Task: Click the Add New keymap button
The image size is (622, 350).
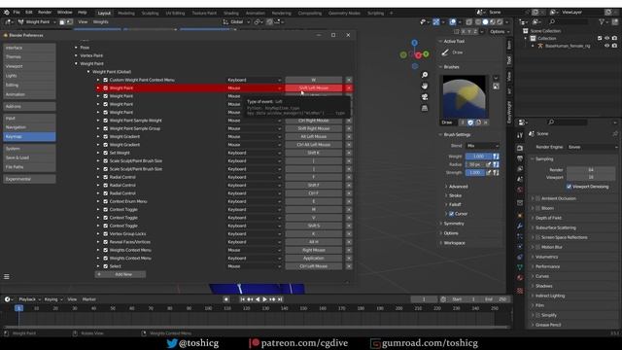Action: click(121, 274)
